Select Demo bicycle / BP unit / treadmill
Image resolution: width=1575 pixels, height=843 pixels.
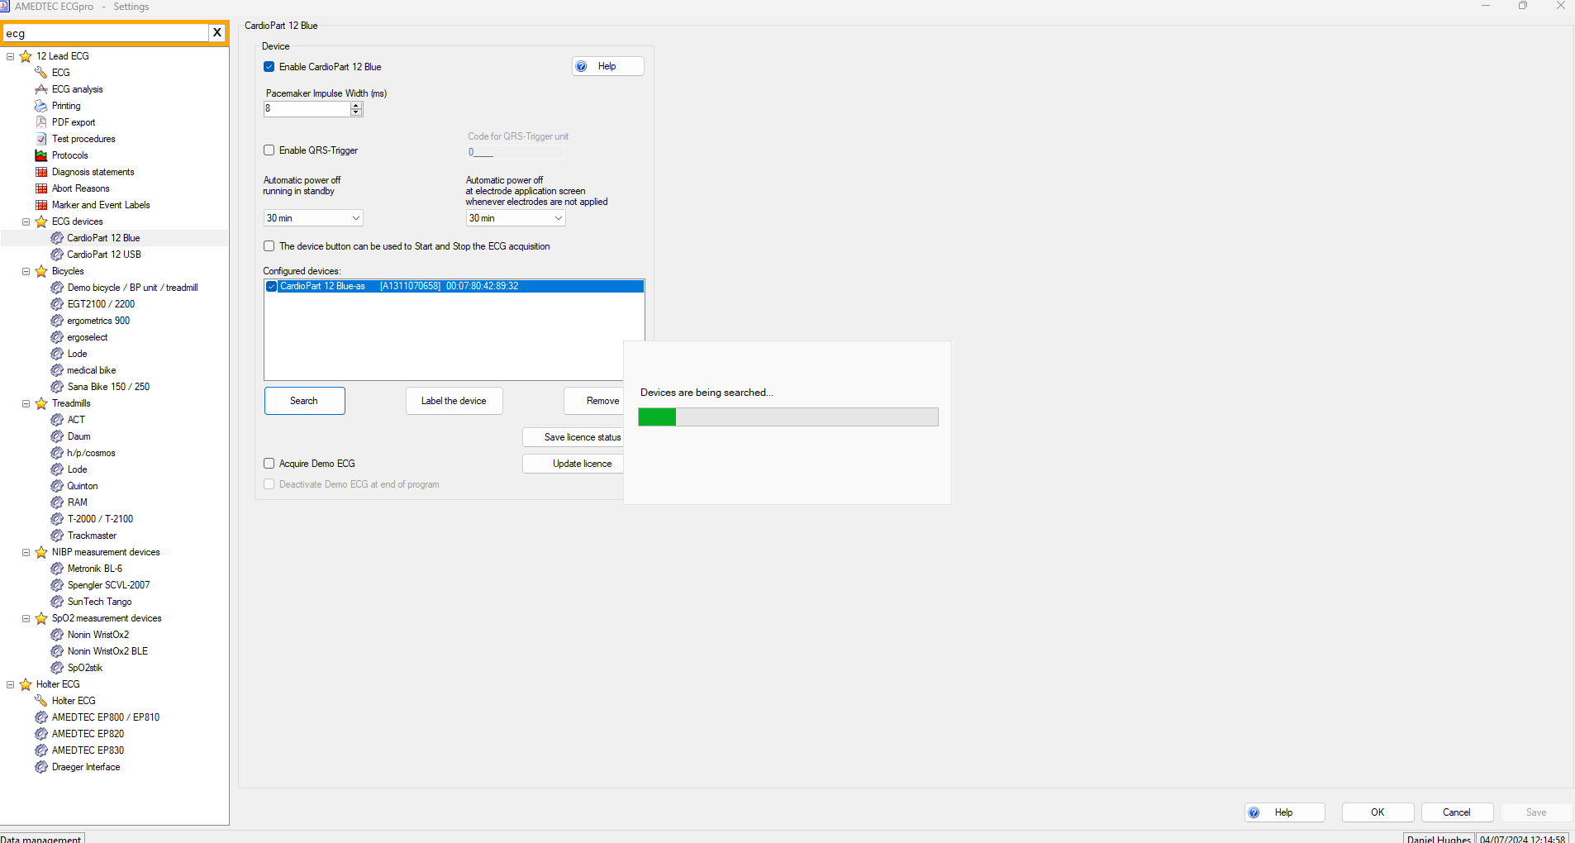(132, 288)
